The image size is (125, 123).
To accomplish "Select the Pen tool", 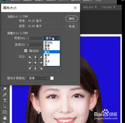I will (5, 95).
